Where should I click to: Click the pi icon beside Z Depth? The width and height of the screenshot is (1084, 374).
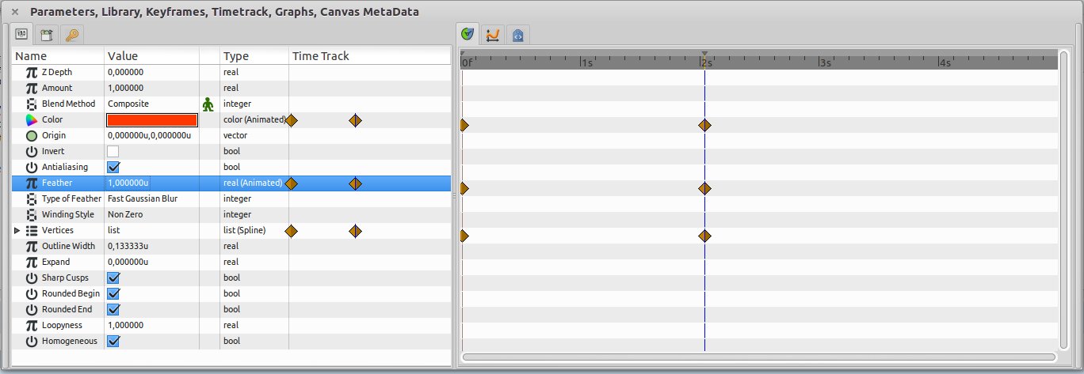pos(32,72)
